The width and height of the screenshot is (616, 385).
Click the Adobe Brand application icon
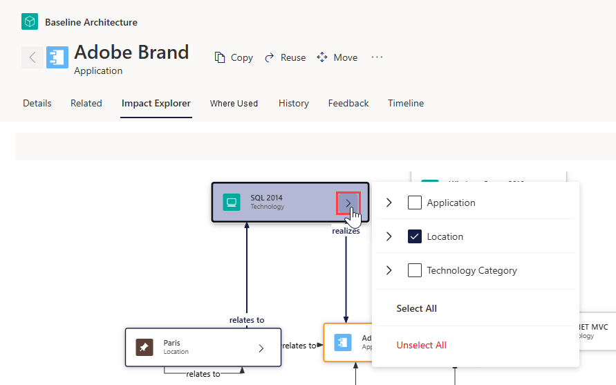pos(57,57)
